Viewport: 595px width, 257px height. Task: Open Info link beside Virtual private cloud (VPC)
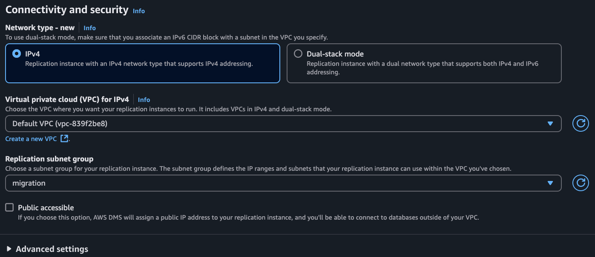(144, 100)
